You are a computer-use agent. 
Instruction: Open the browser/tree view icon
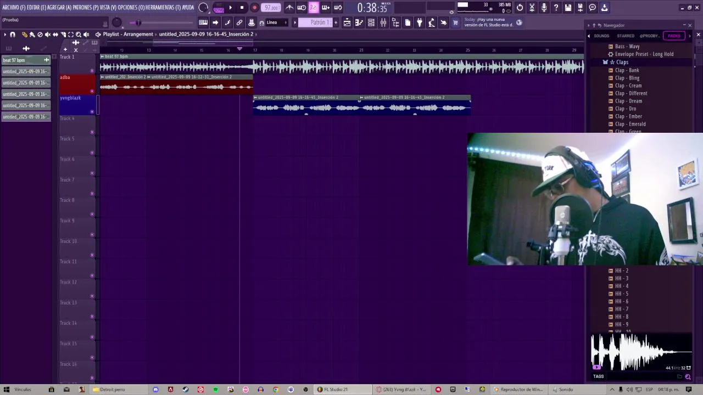(x=395, y=22)
